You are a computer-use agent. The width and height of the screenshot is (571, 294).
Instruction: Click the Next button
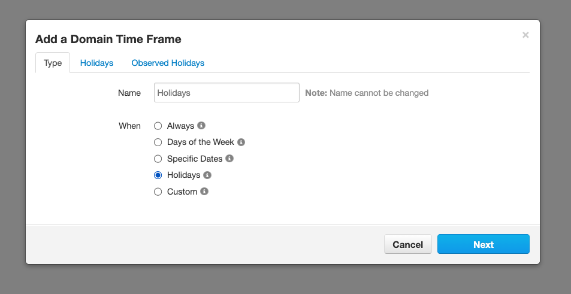pos(484,244)
